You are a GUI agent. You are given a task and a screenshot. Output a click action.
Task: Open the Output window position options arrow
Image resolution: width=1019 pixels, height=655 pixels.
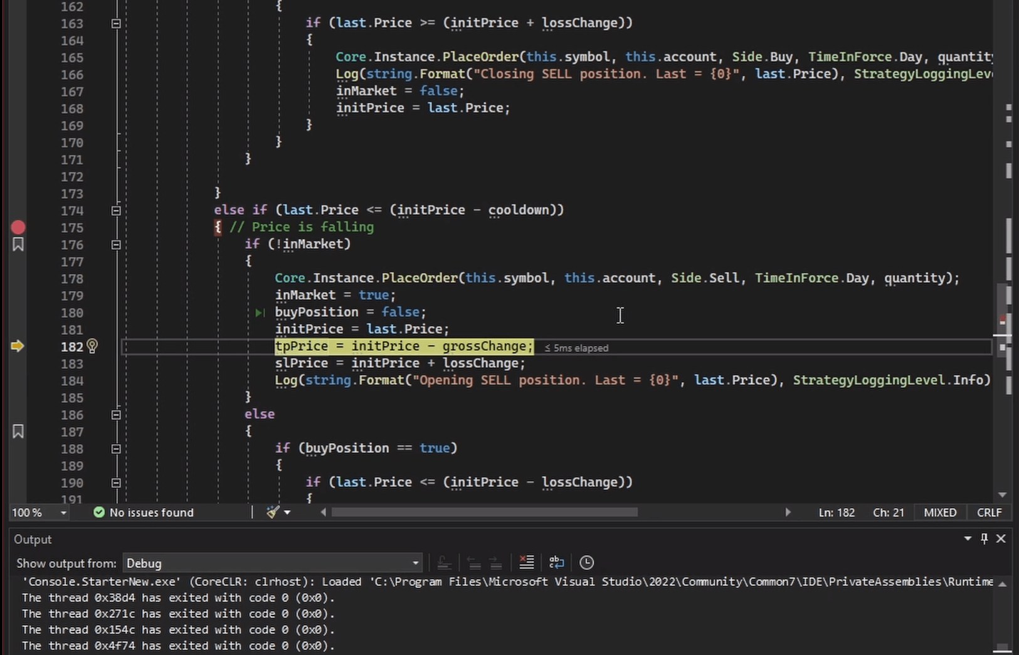[x=968, y=539]
